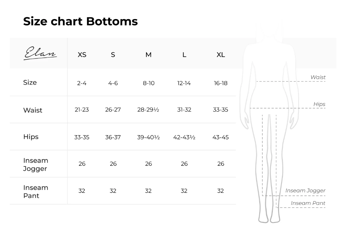
Task: Click the S size column header
Action: tap(113, 55)
